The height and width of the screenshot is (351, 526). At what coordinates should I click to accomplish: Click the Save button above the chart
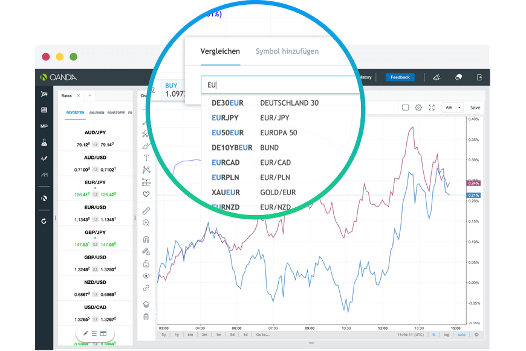pos(475,108)
